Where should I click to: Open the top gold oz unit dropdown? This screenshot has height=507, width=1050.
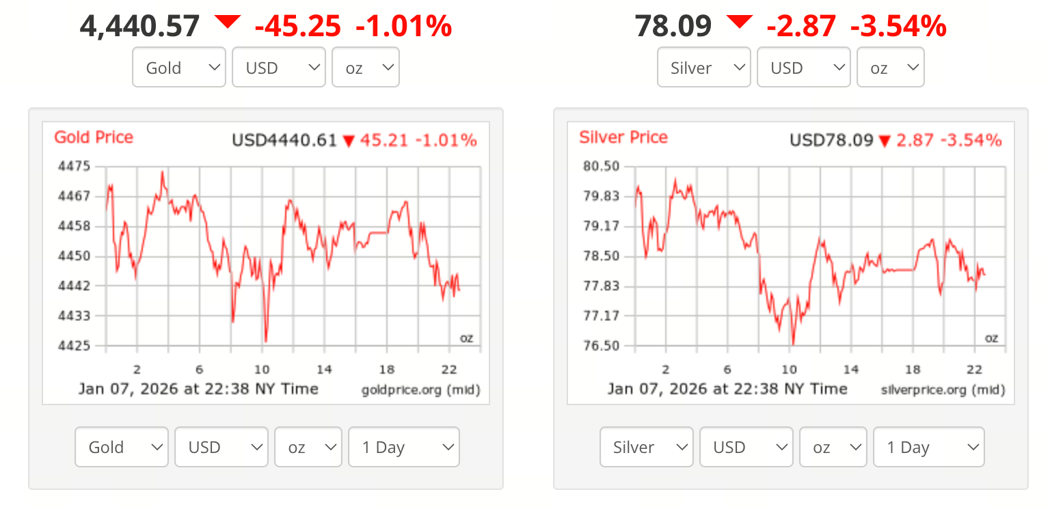tap(365, 67)
